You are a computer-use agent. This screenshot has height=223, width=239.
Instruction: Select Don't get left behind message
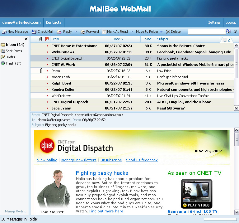[x=132, y=77]
